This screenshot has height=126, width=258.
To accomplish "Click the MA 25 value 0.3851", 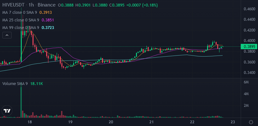I will click(48, 20).
